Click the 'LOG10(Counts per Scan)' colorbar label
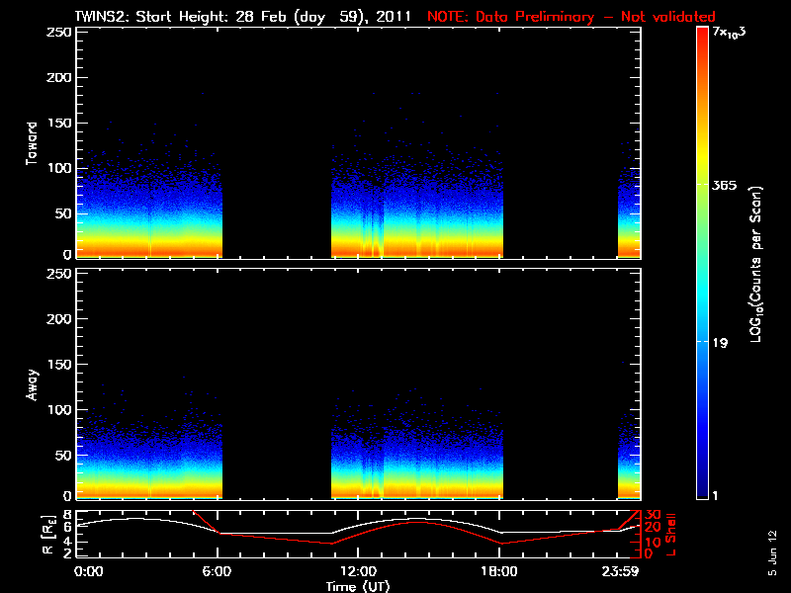The image size is (791, 593). (x=756, y=264)
